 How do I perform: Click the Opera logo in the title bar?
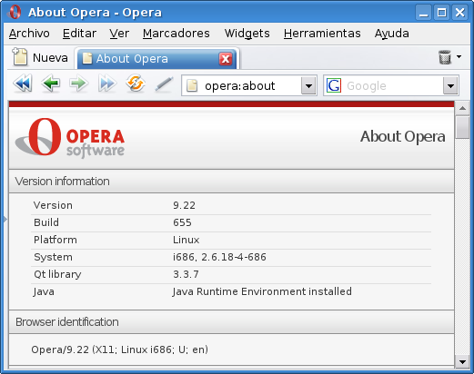click(15, 12)
